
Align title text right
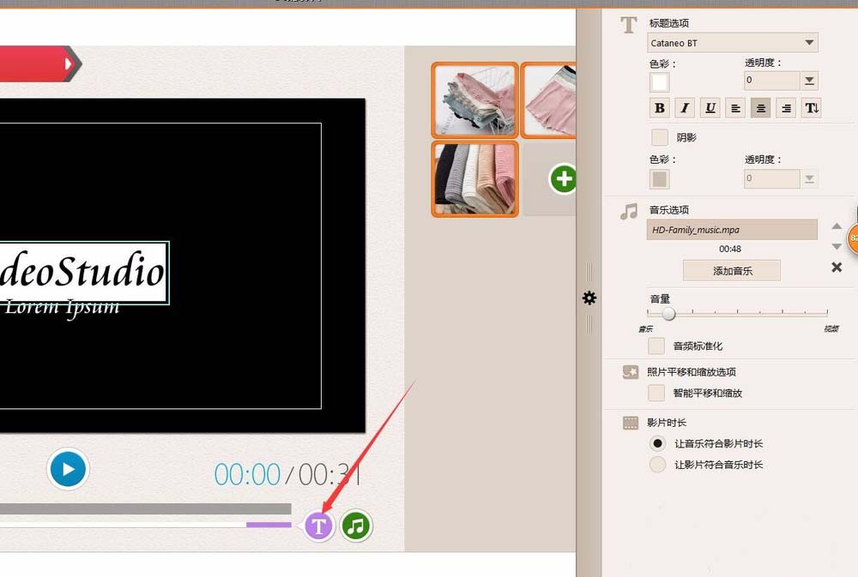(786, 108)
